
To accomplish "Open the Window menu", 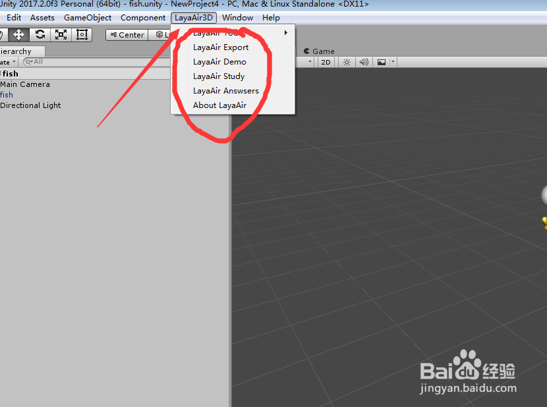I will pos(237,17).
